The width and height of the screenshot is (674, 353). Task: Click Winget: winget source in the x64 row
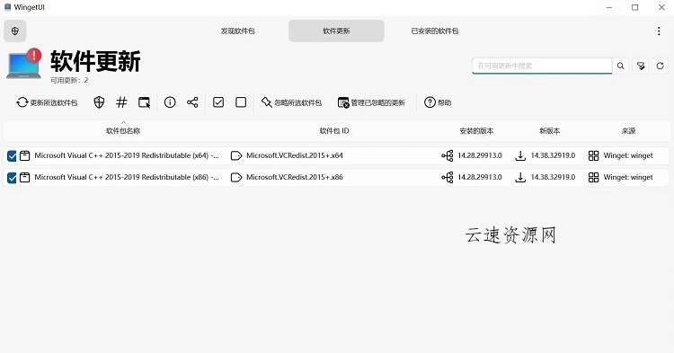pyautogui.click(x=628, y=155)
